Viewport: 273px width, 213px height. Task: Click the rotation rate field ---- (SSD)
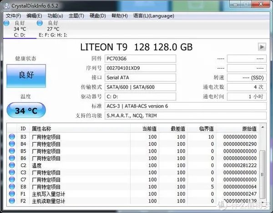[247, 78]
